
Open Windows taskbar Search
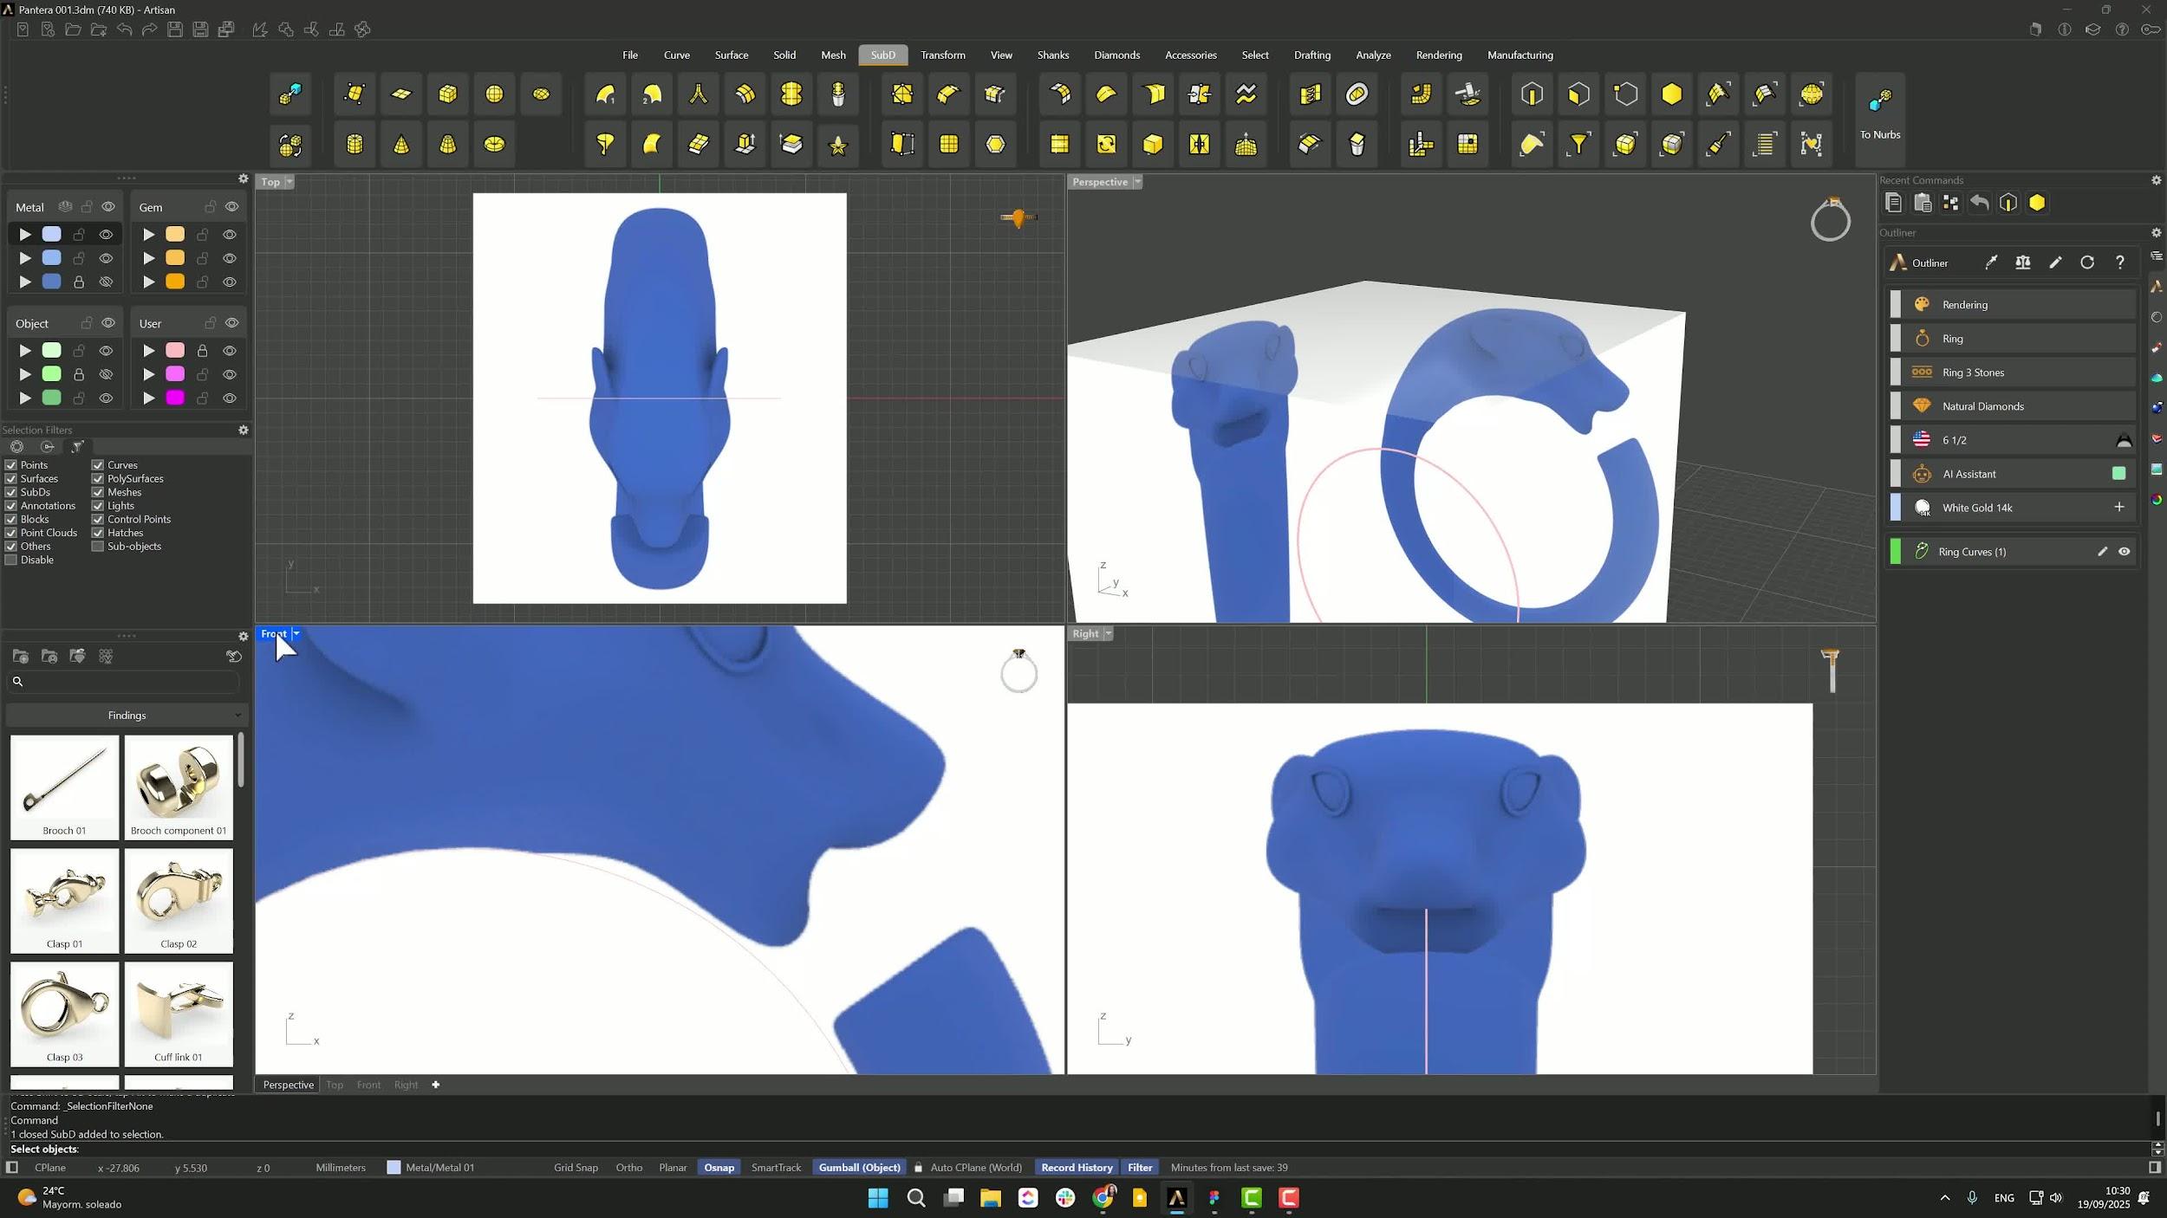click(915, 1198)
